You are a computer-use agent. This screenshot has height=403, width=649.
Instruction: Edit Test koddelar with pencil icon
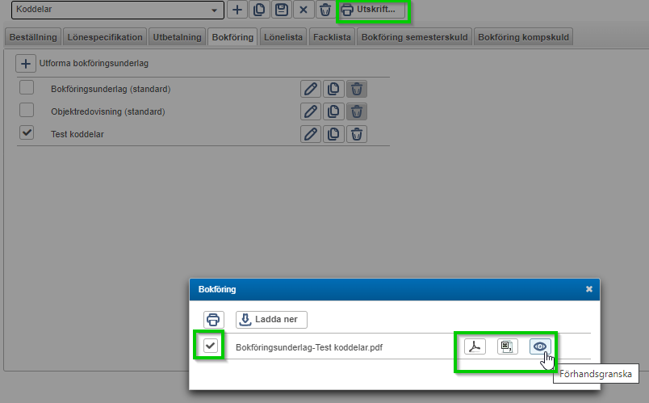click(311, 134)
